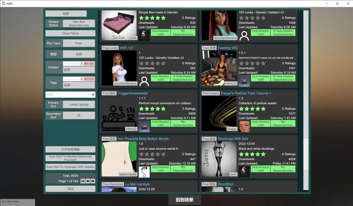353x206 pixels.
Task: Click 10 Hub-Hosted Dependencies on Feeding WG
Action: (283, 78)
